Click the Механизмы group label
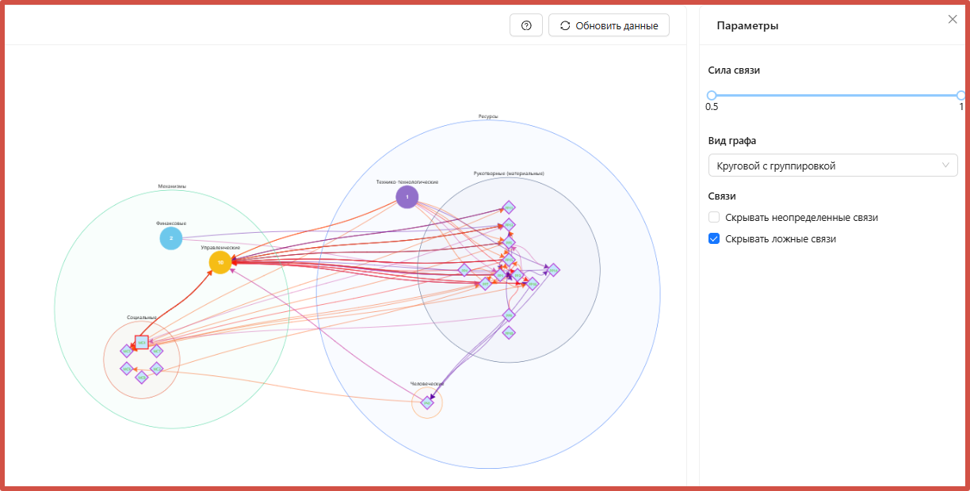Image resolution: width=970 pixels, height=491 pixels. pos(172,187)
